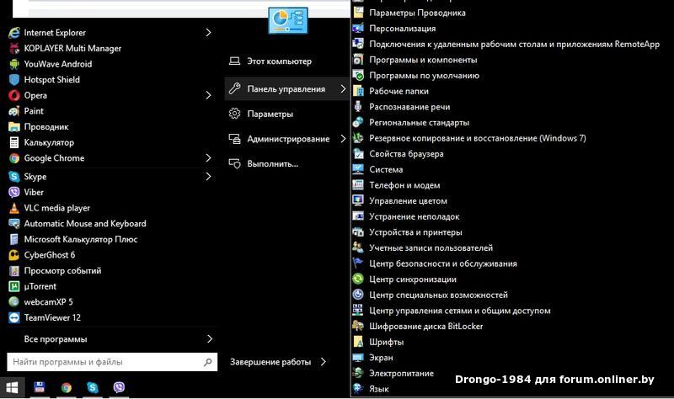Expand the Internet Explorer submenu arrow
Viewport: 674px width, 399px height.
(208, 33)
